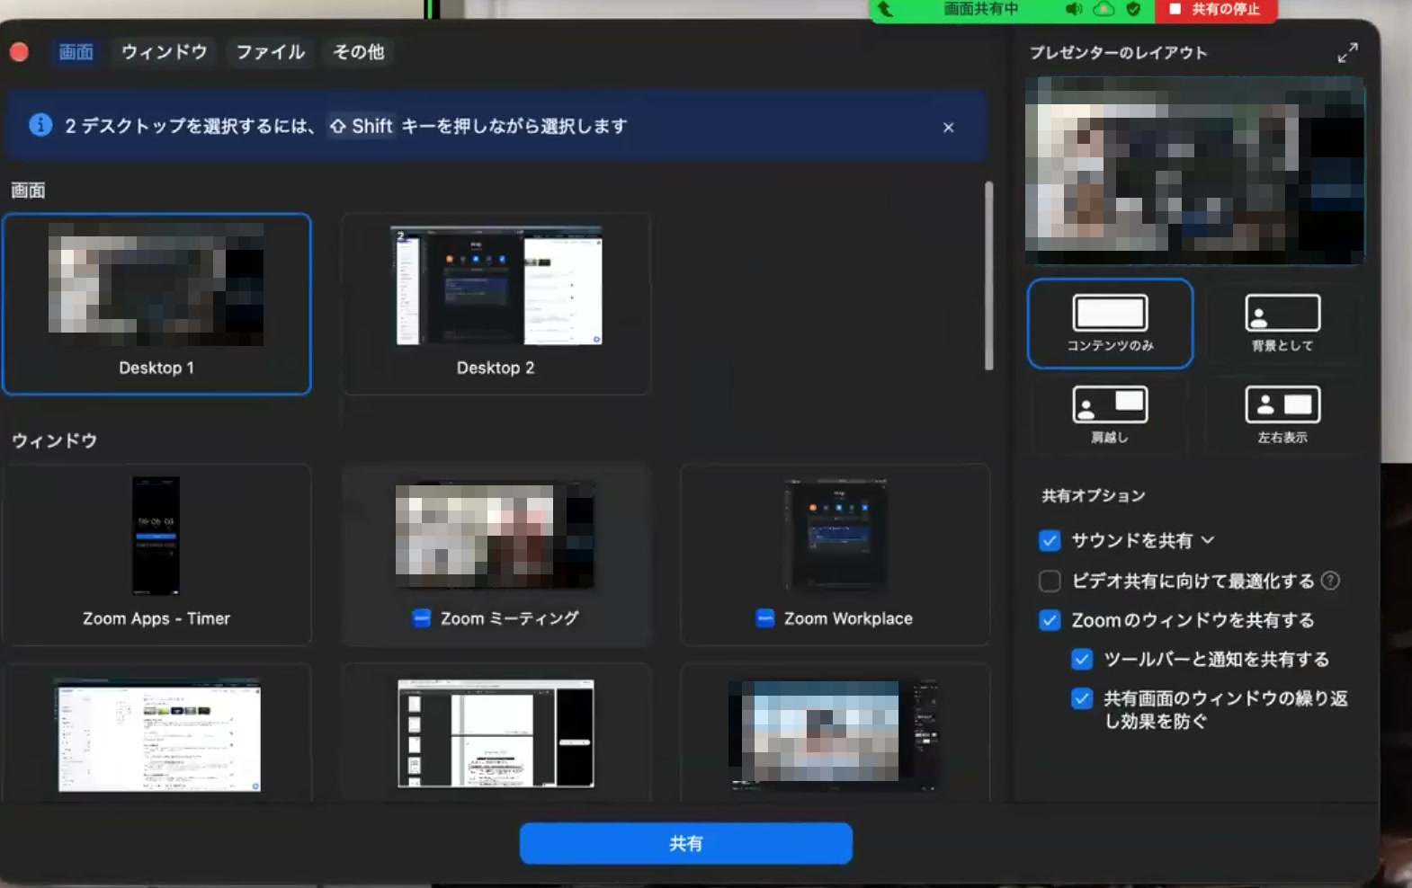Select the browser window thumbnail in bottom row
The width and height of the screenshot is (1412, 888).
[x=156, y=733]
